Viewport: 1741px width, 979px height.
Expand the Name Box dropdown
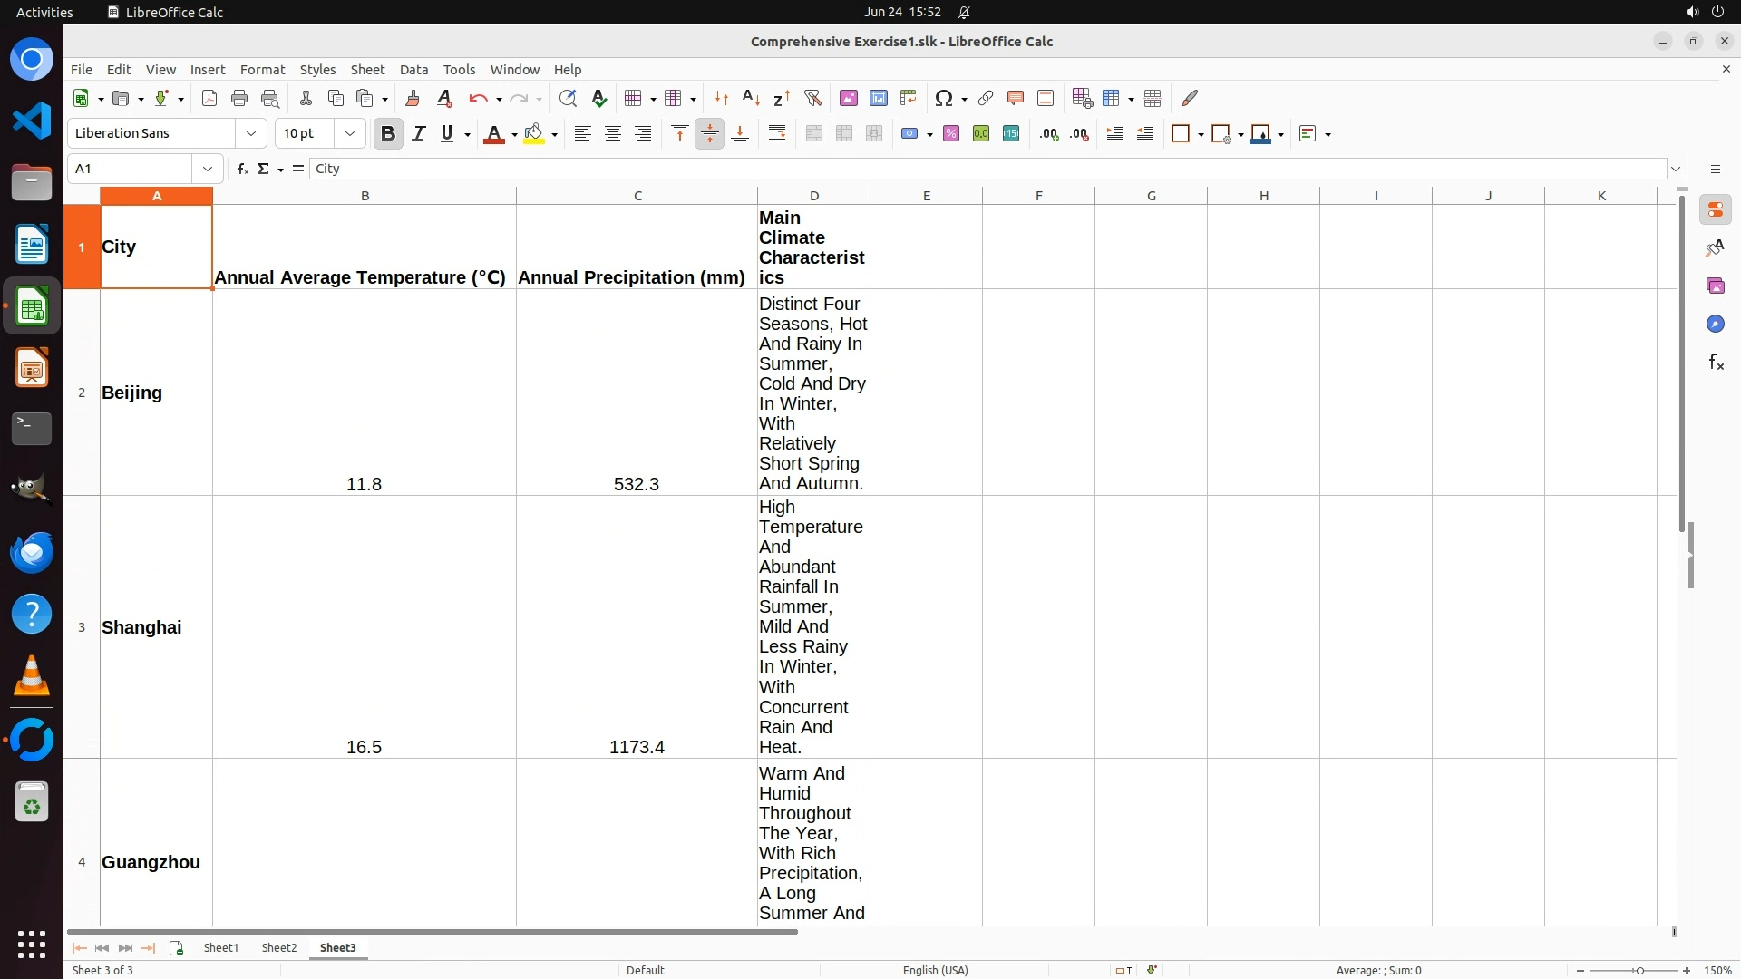208,169
